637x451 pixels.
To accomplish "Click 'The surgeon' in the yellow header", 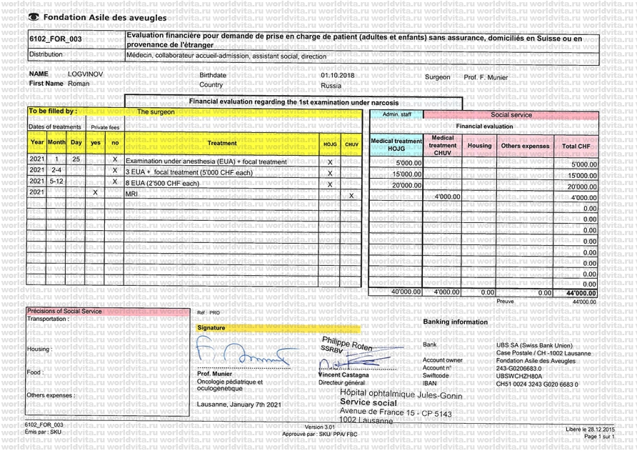I will click(x=156, y=111).
